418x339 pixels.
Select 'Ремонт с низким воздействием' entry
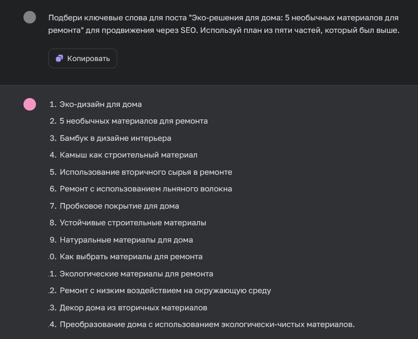click(x=166, y=290)
